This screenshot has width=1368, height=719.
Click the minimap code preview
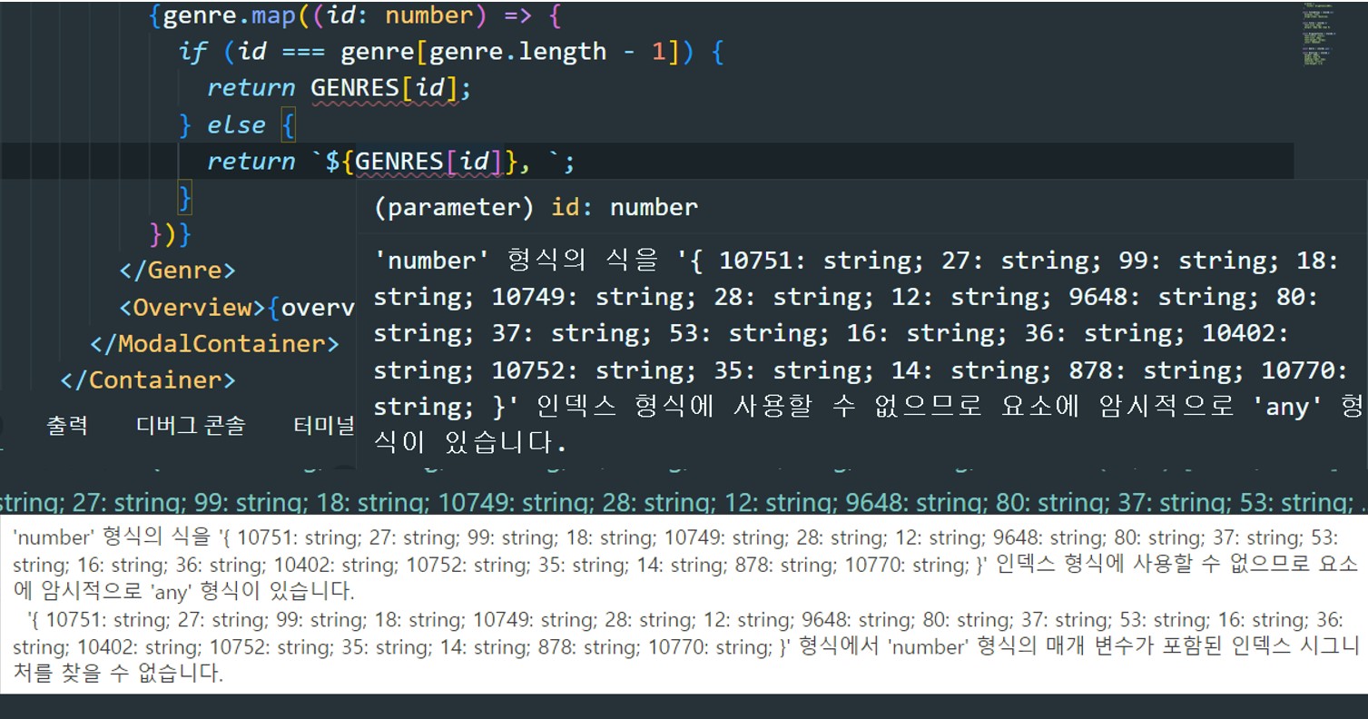pyautogui.click(x=1318, y=36)
